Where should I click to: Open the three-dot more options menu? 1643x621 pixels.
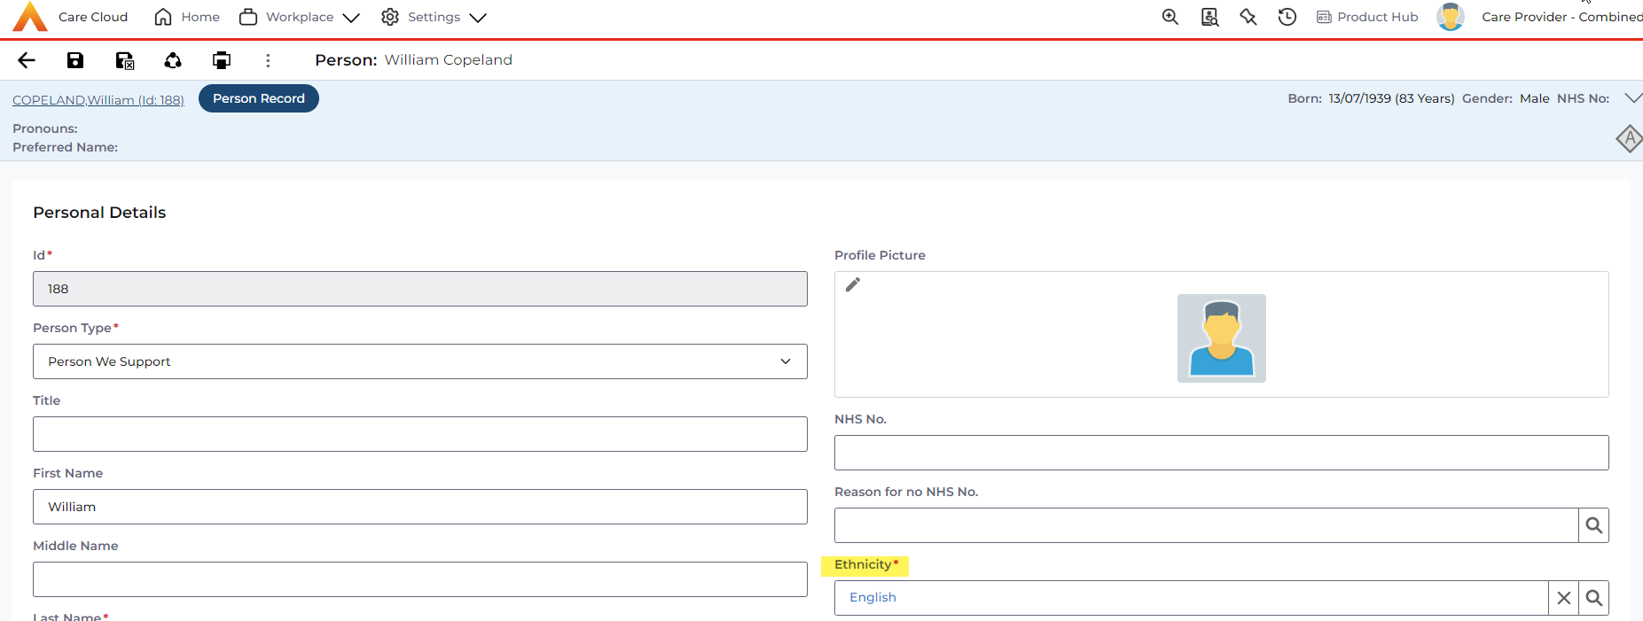[x=268, y=60]
